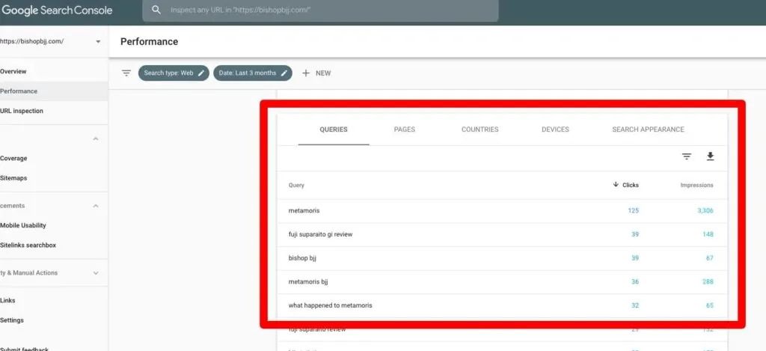Click the download export icon

[x=711, y=156]
